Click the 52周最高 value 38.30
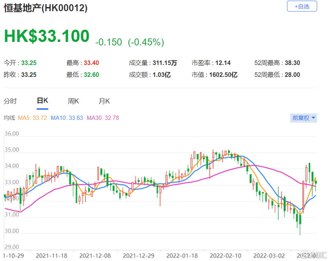329x261 pixels. [x=293, y=63]
